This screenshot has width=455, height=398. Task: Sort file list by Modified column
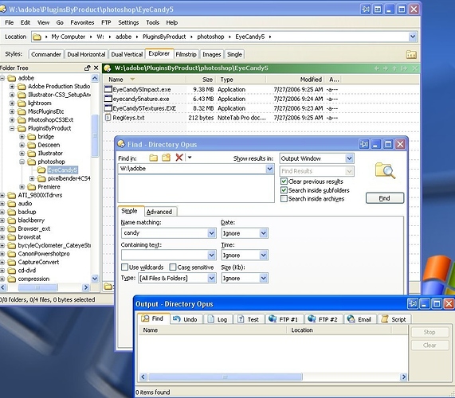pos(296,80)
